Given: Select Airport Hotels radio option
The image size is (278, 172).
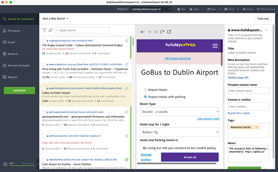Looking at the screenshot, I should pyautogui.click(x=145, y=90).
